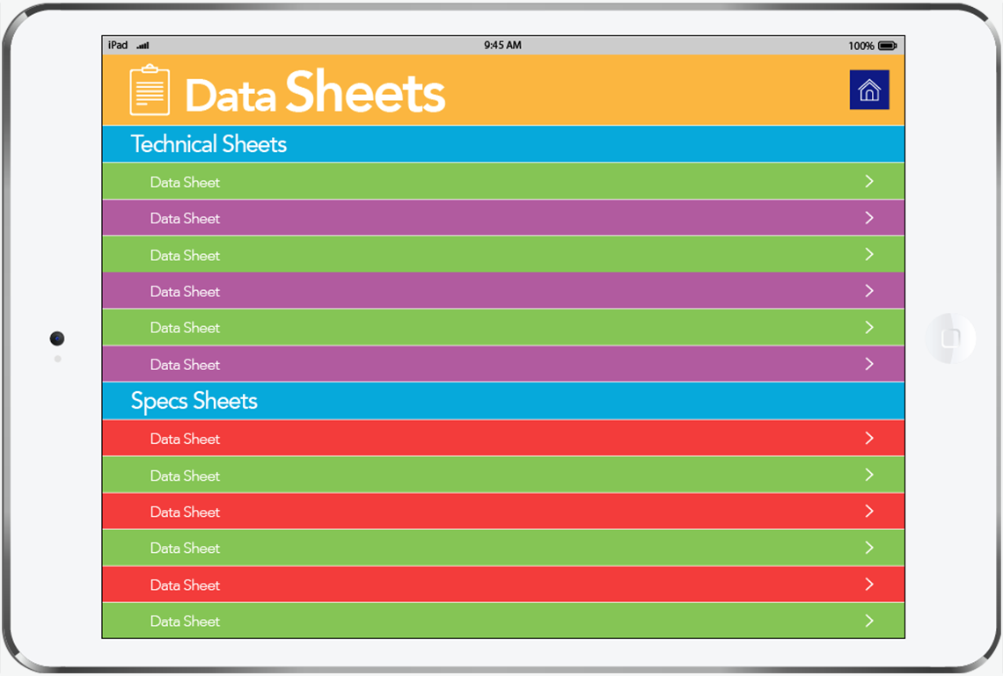Click the 9:45 AM clock in the status bar
This screenshot has height=676, width=1003.
point(502,46)
